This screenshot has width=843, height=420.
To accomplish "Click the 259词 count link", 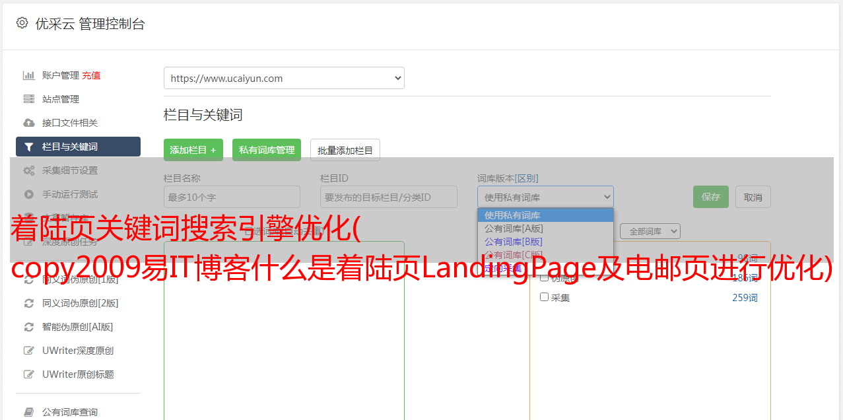I will pos(745,298).
